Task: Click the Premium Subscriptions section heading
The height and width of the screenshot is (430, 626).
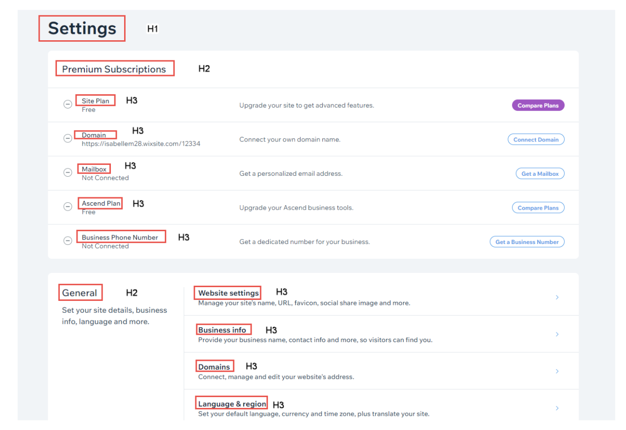Action: [114, 69]
